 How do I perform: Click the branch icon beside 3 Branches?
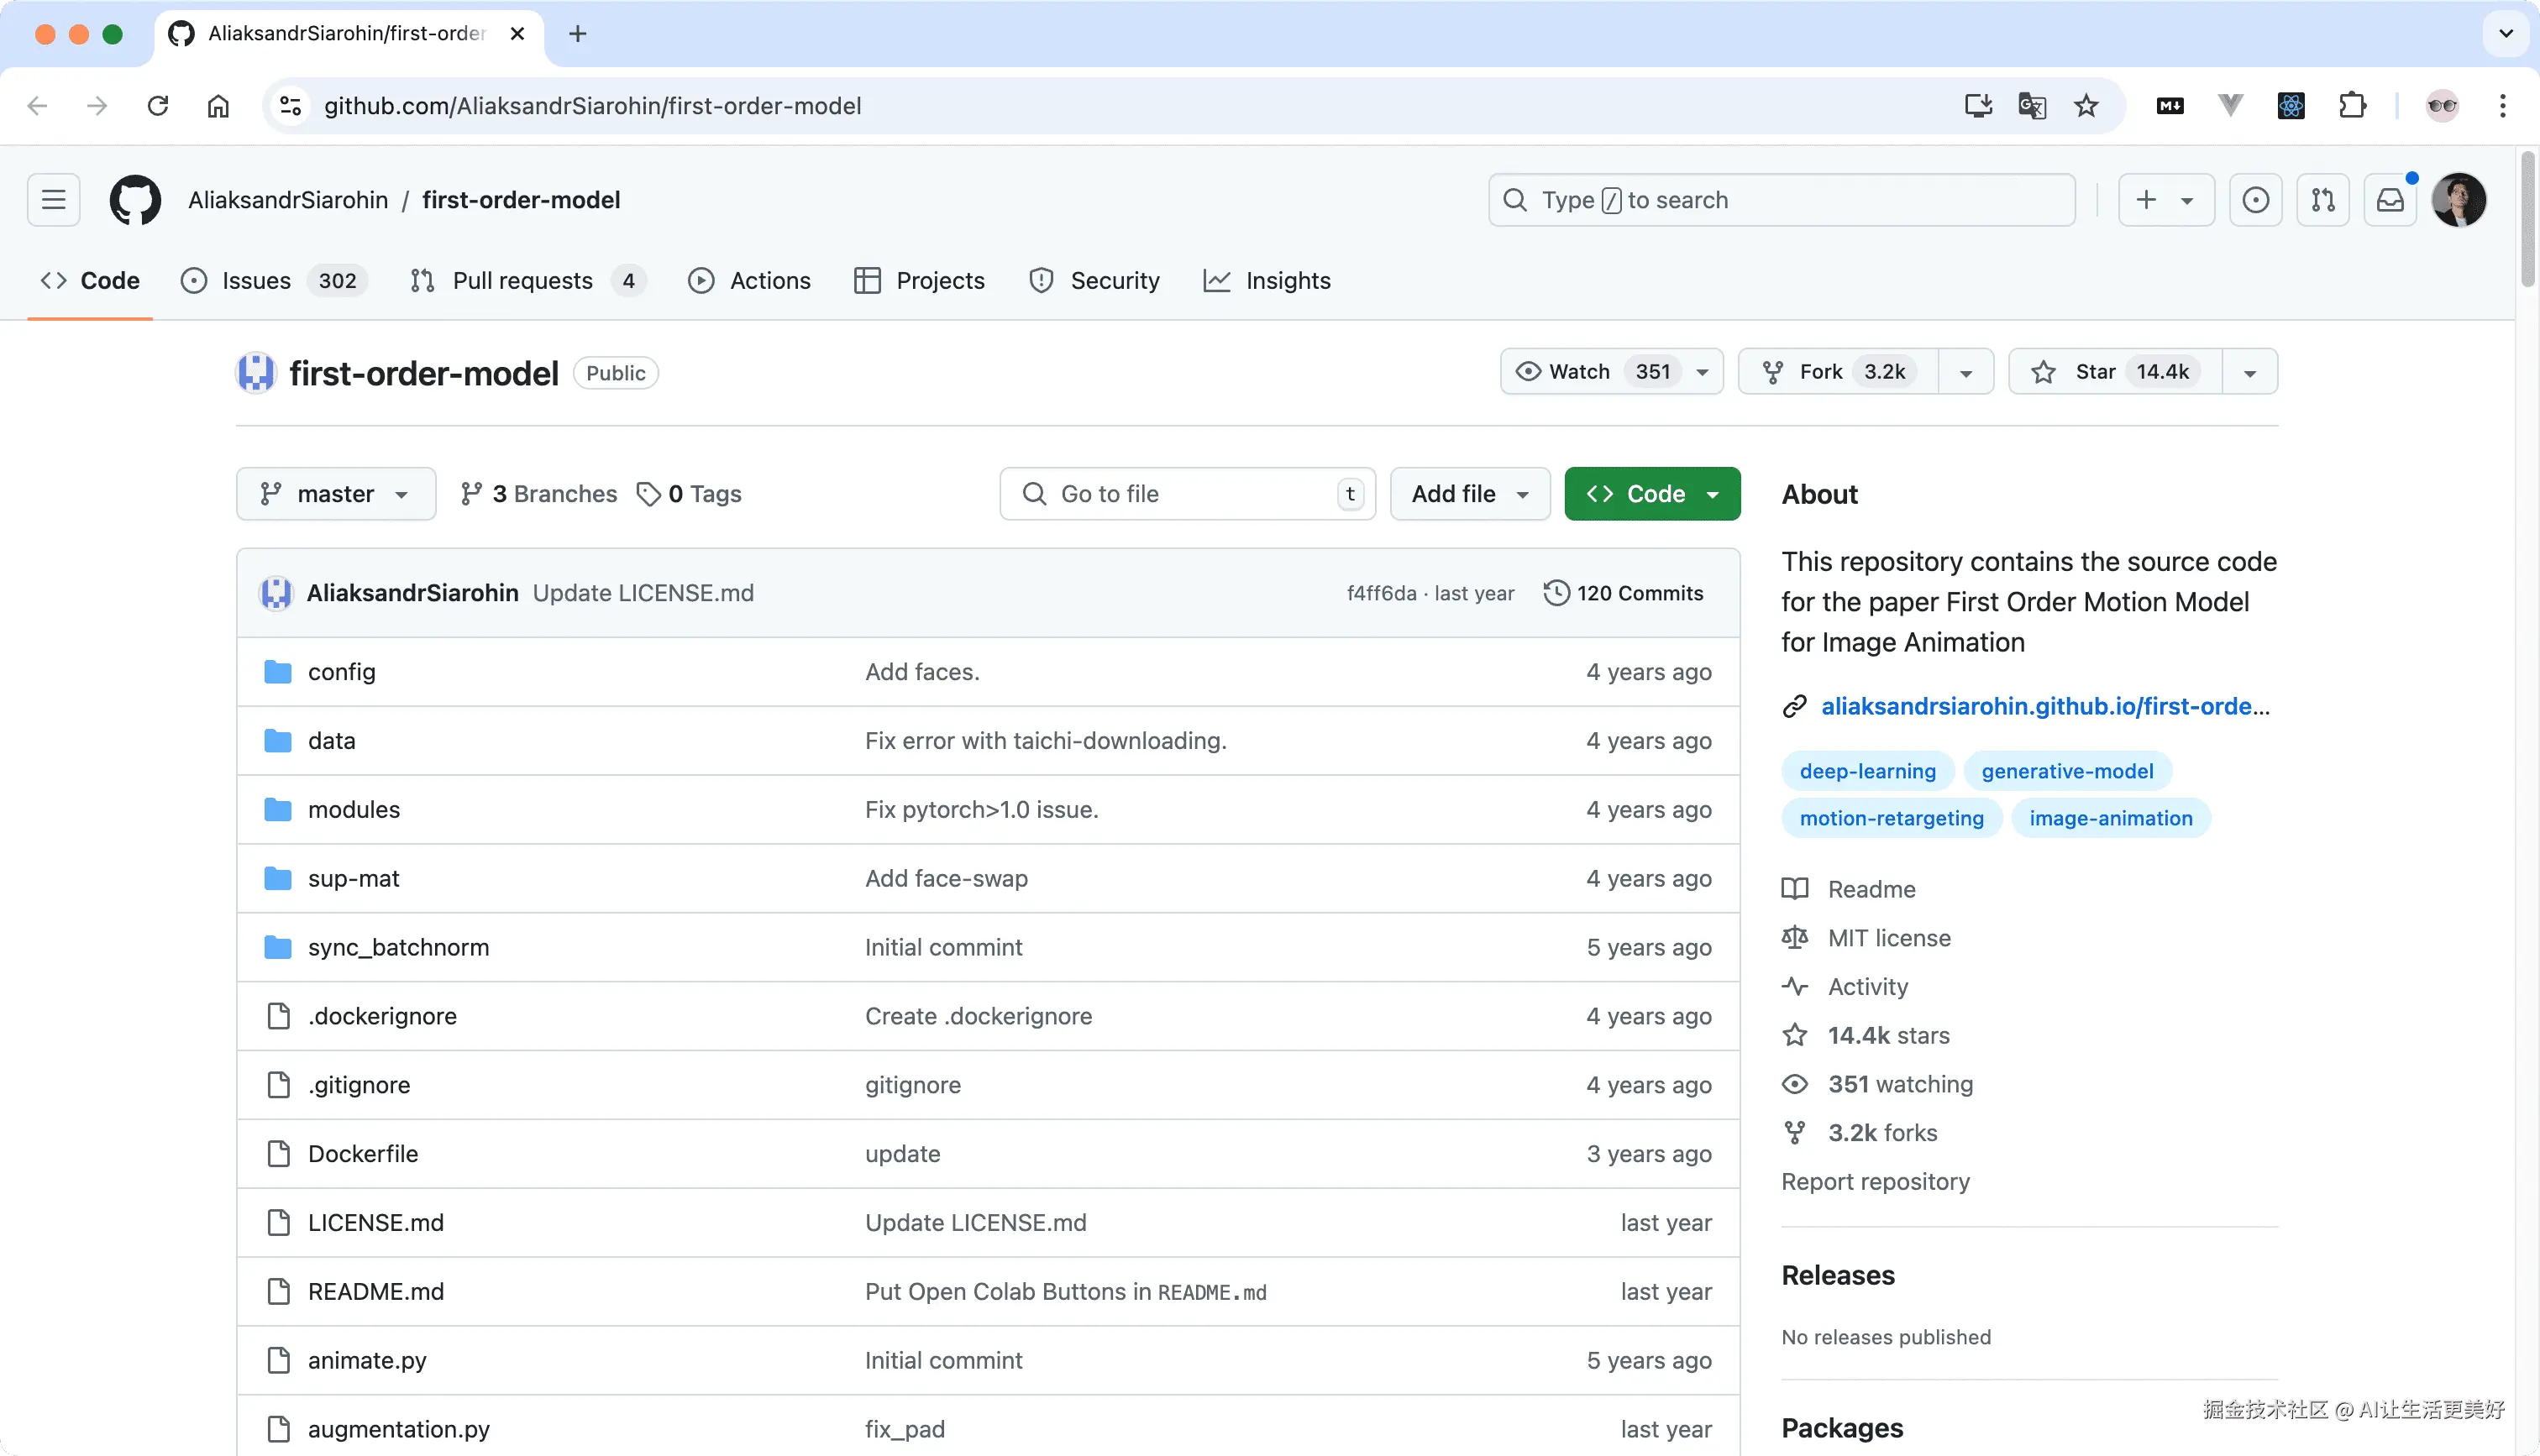click(x=471, y=493)
